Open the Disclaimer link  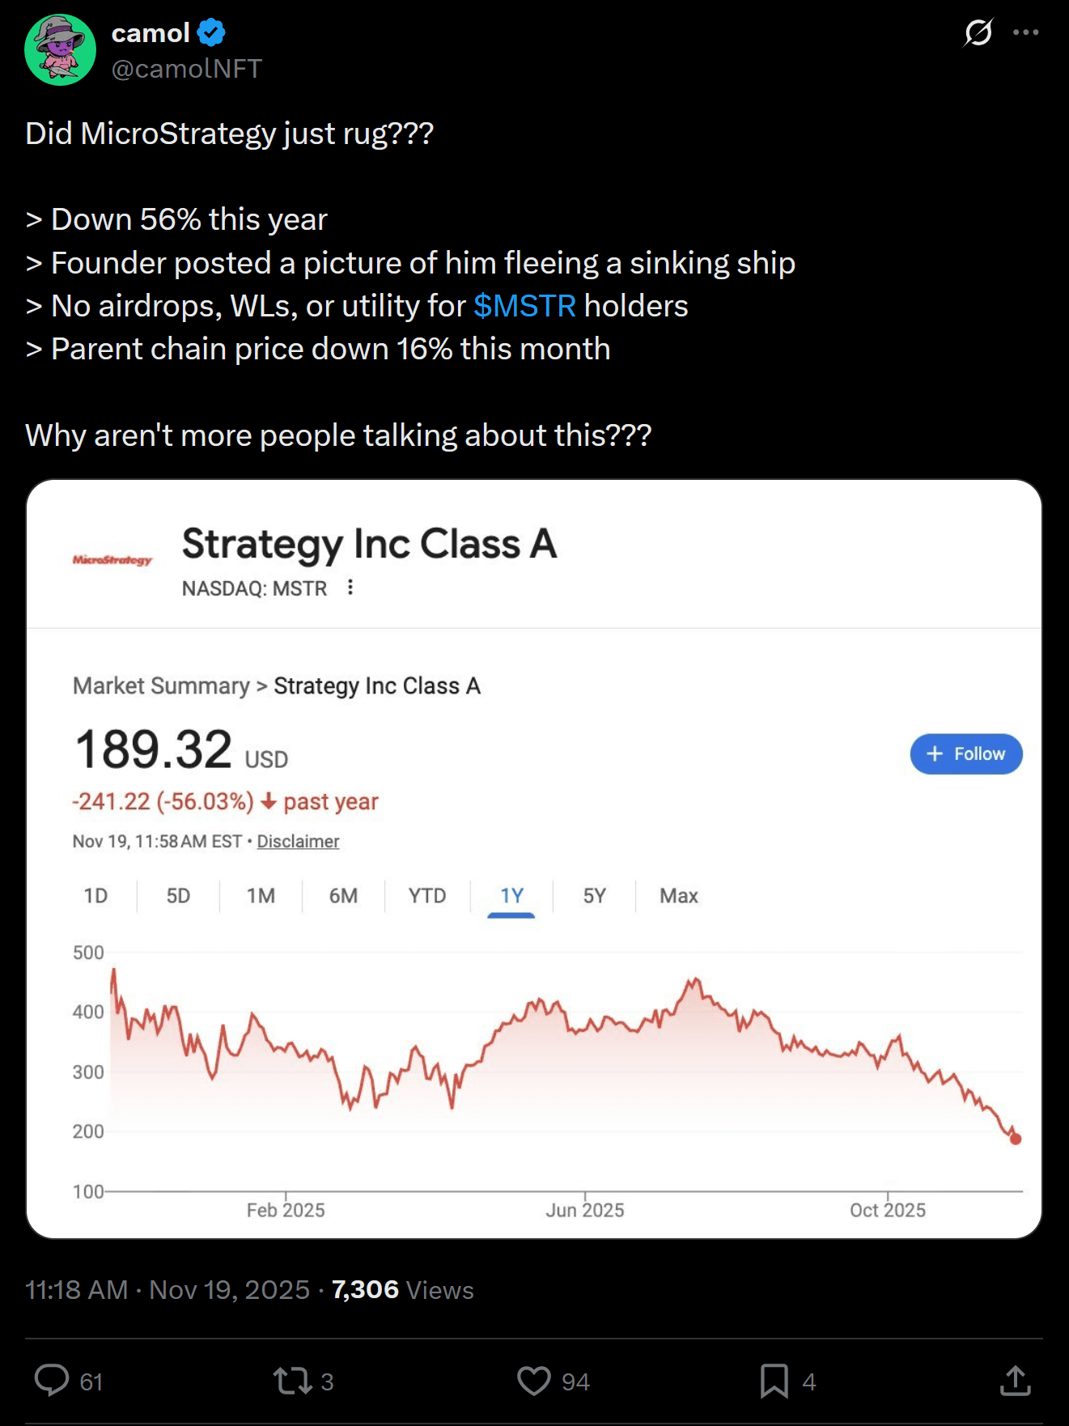click(298, 842)
